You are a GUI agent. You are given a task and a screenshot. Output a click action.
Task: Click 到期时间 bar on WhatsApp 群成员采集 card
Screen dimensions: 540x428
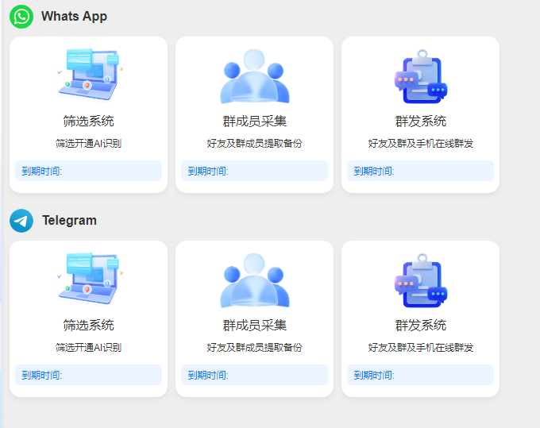254,171
